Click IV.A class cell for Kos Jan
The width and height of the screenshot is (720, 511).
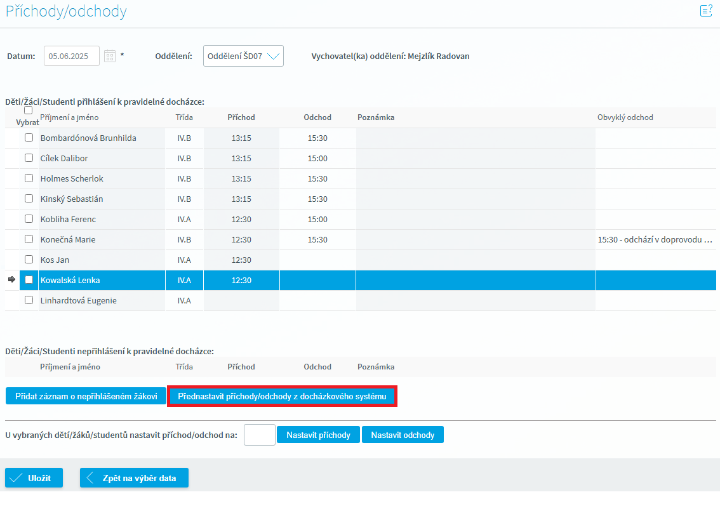click(x=184, y=260)
